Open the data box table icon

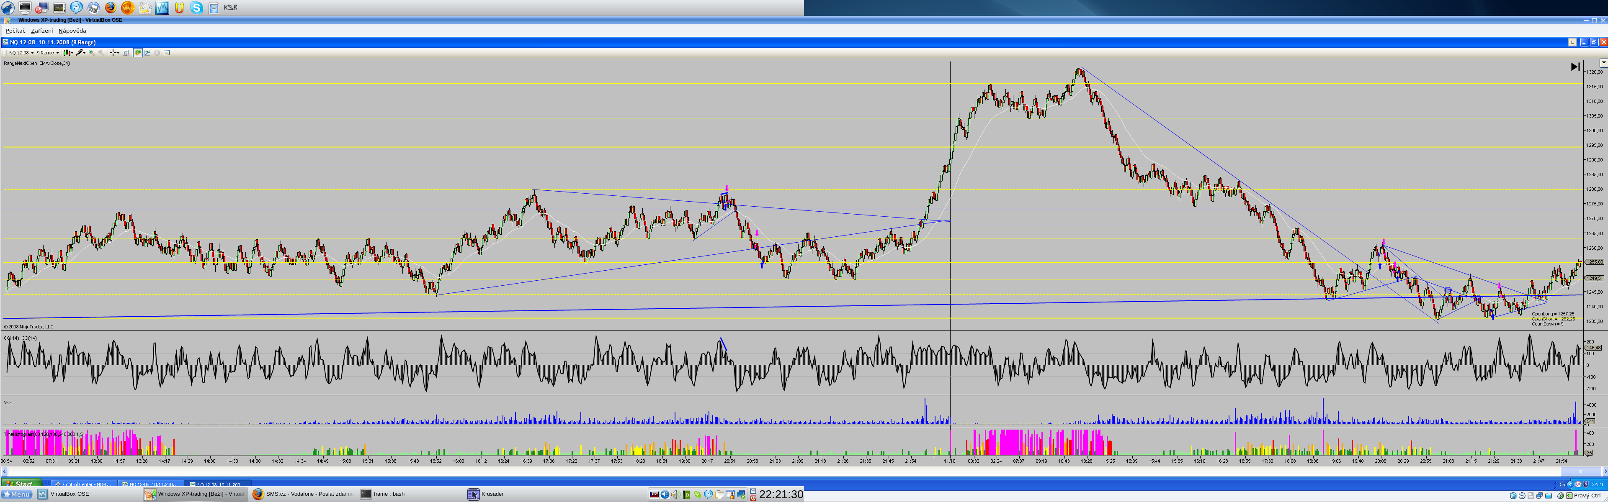pyautogui.click(x=167, y=53)
